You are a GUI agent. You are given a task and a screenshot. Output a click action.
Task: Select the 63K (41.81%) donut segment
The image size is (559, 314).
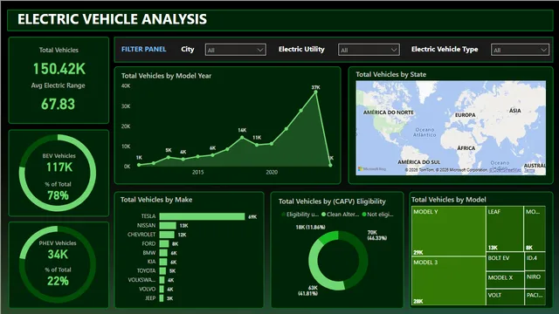pyautogui.click(x=315, y=269)
